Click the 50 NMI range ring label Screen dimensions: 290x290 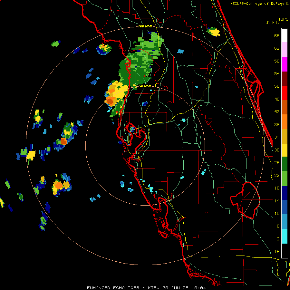[x=145, y=86]
